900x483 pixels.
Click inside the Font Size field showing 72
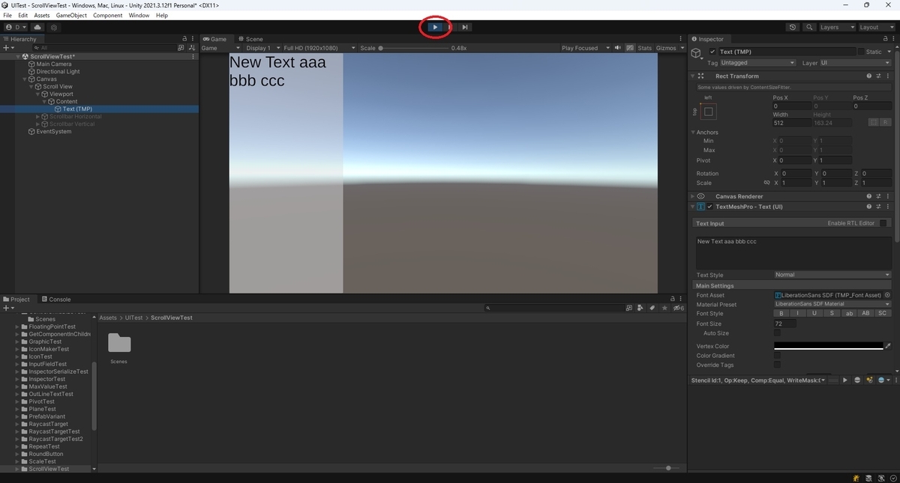[786, 323]
